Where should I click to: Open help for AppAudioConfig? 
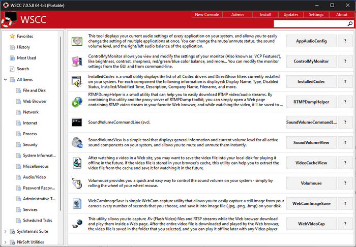coord(345,41)
